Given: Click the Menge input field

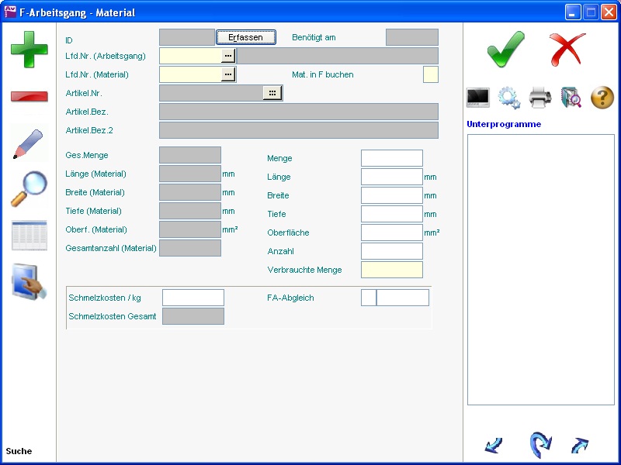Looking at the screenshot, I should click(x=391, y=158).
